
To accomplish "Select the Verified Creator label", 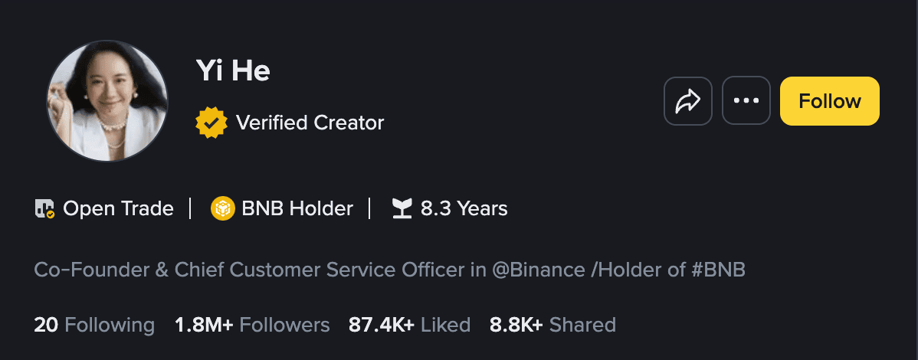I will click(x=310, y=123).
